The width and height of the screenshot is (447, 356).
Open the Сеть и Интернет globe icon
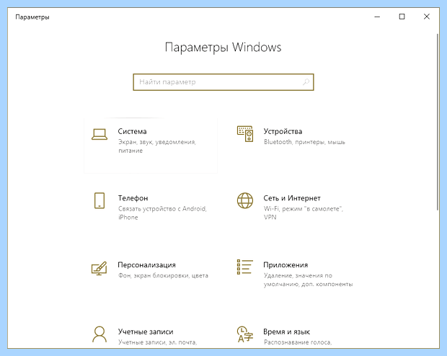point(245,200)
